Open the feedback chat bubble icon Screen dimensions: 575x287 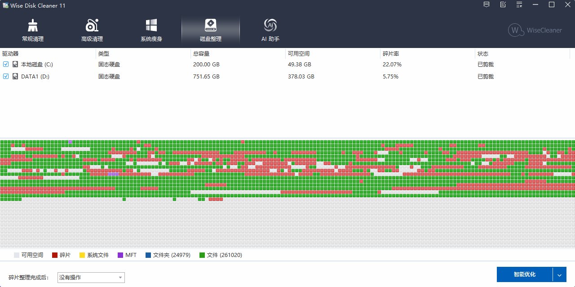point(487,5)
